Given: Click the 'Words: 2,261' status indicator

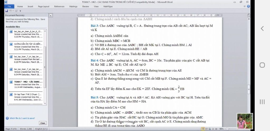Looking at the screenshot, I should [26, 129].
